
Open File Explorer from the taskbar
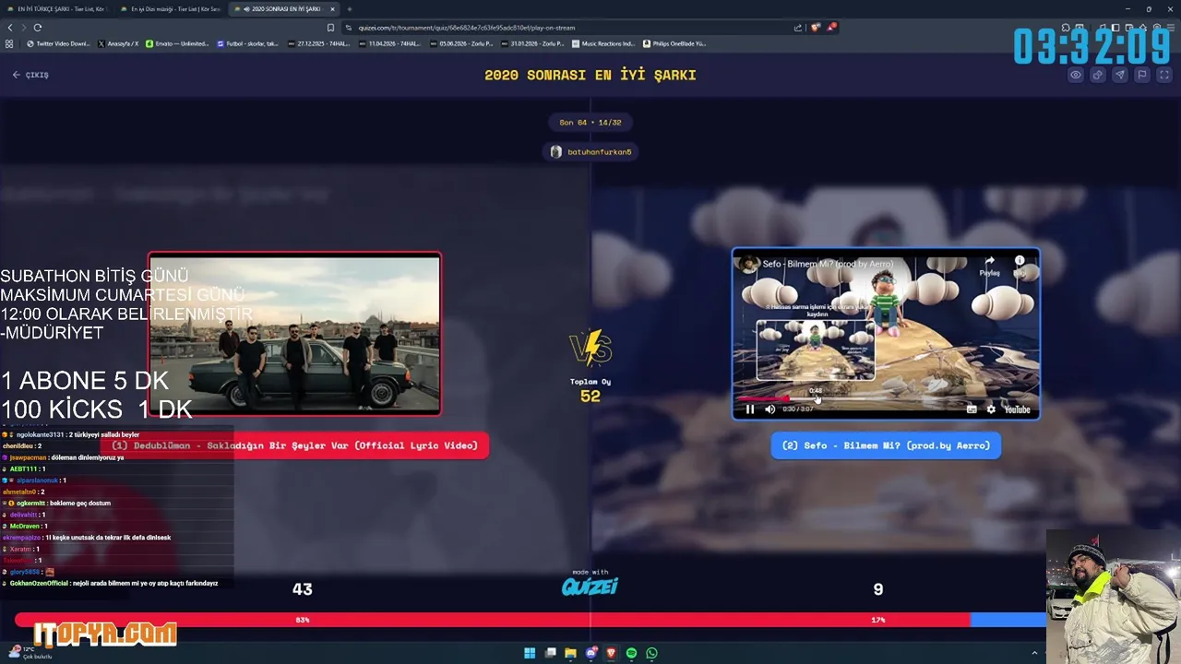click(x=570, y=653)
